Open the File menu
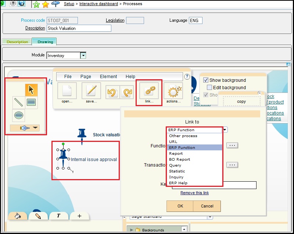Image resolution: width=294 pixels, height=234 pixels. tap(68, 77)
